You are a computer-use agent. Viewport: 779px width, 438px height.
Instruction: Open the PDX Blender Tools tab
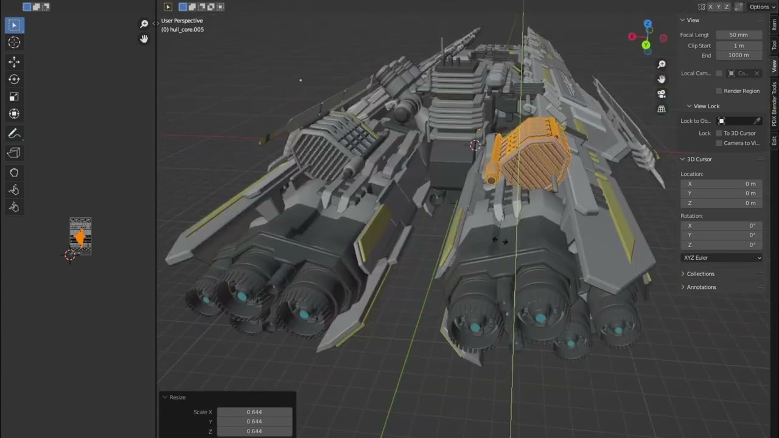tap(774, 104)
